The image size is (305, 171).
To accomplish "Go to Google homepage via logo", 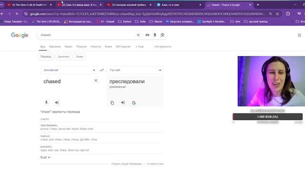I will coord(20,35).
